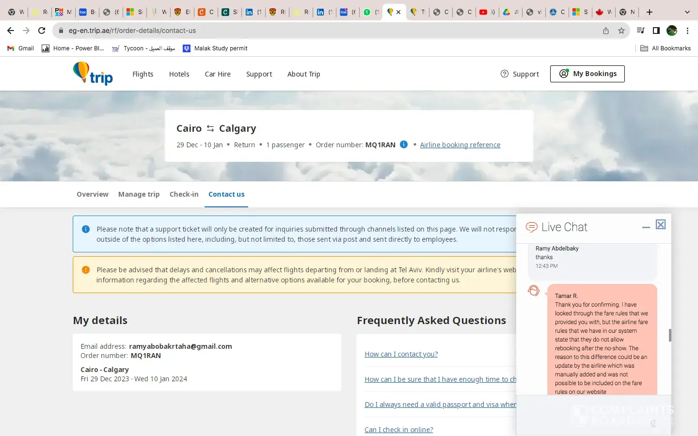
Task: Open the Chrome three-dot menu
Action: click(x=687, y=31)
